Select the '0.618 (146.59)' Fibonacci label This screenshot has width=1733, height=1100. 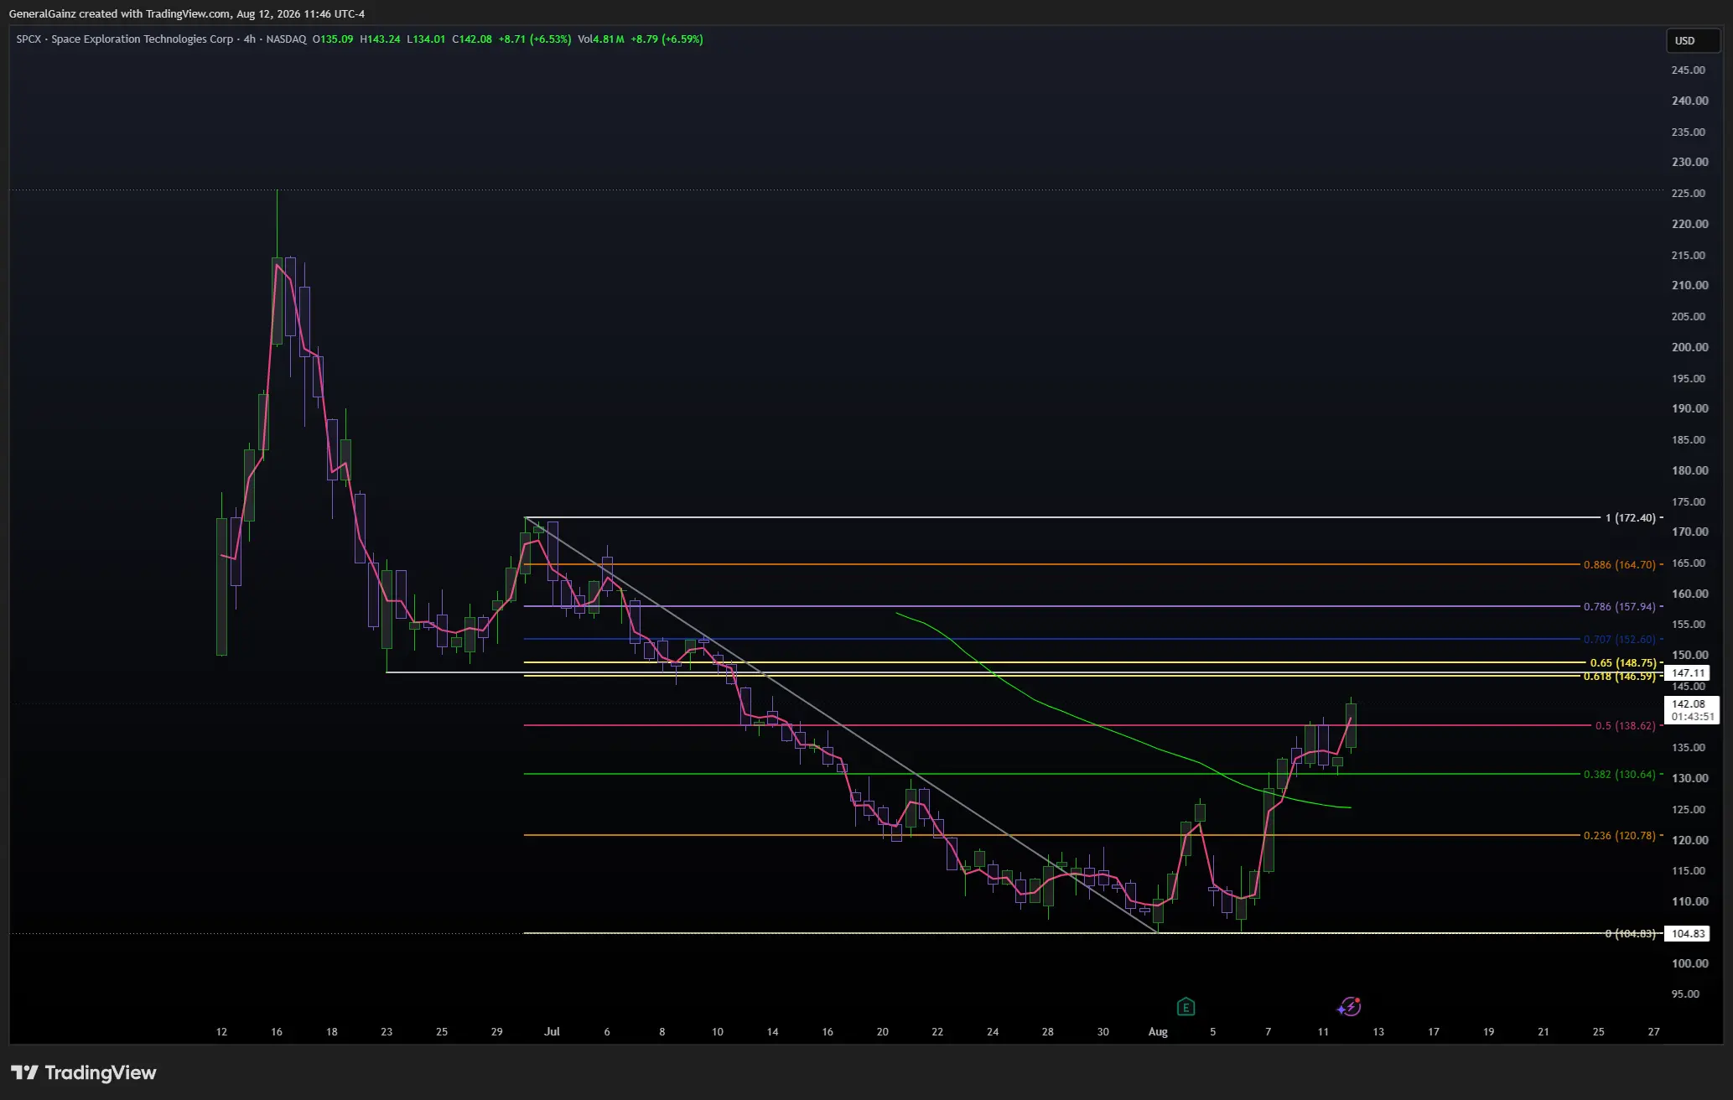[x=1619, y=677]
